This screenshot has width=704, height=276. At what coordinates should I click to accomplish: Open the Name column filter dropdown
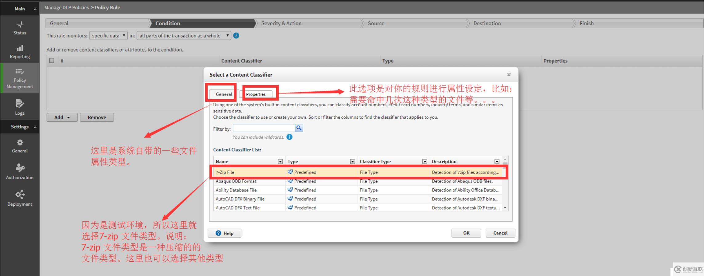click(280, 162)
